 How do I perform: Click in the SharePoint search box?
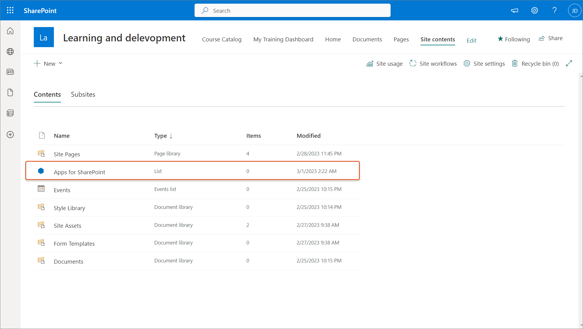pos(292,10)
